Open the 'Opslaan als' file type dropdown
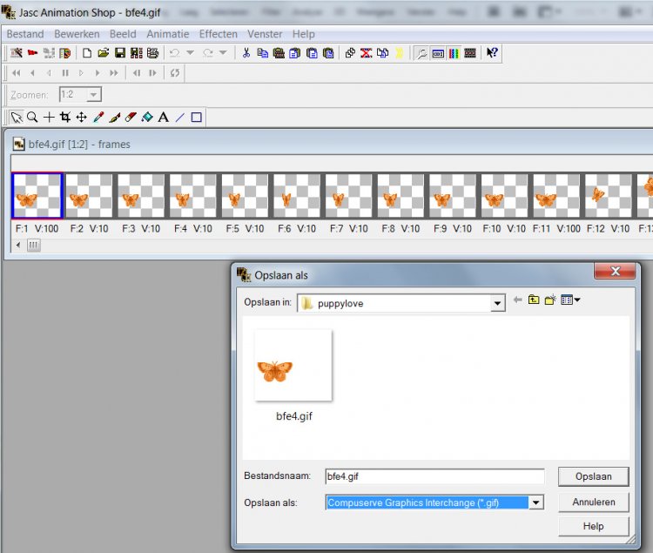 pyautogui.click(x=536, y=502)
